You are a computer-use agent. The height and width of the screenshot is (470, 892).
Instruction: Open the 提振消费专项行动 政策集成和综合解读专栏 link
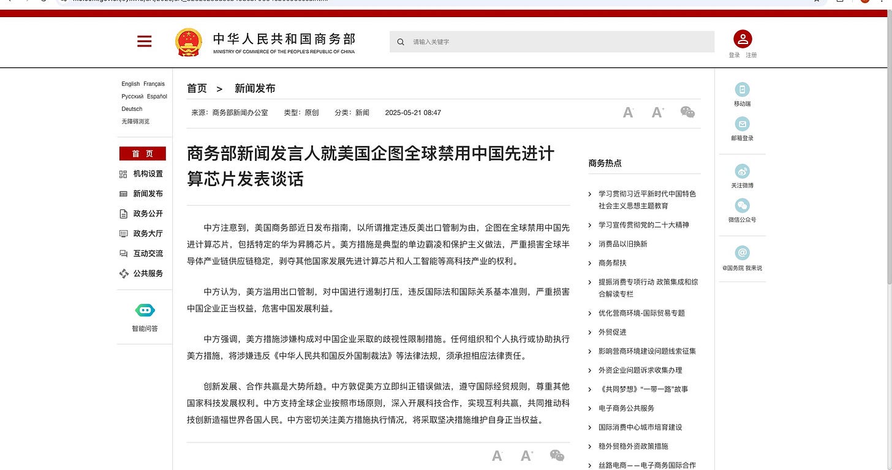(x=648, y=288)
